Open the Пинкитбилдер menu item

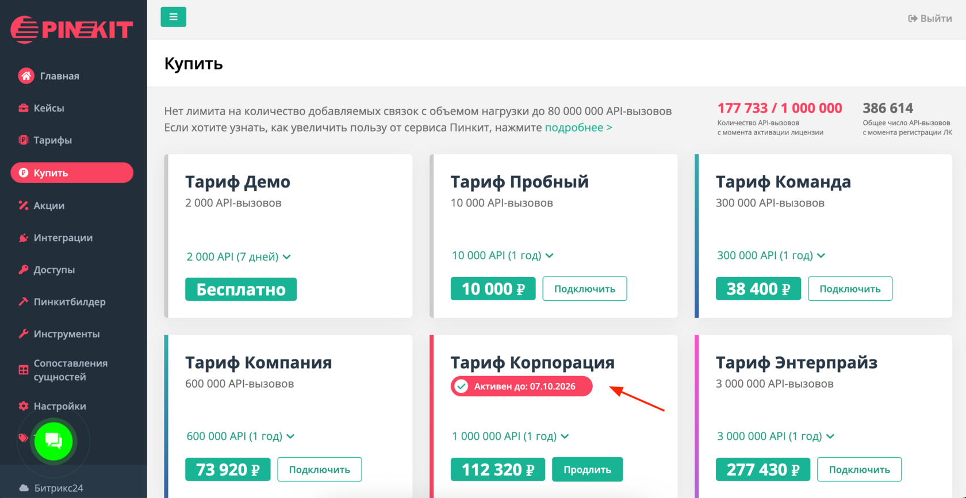point(69,302)
